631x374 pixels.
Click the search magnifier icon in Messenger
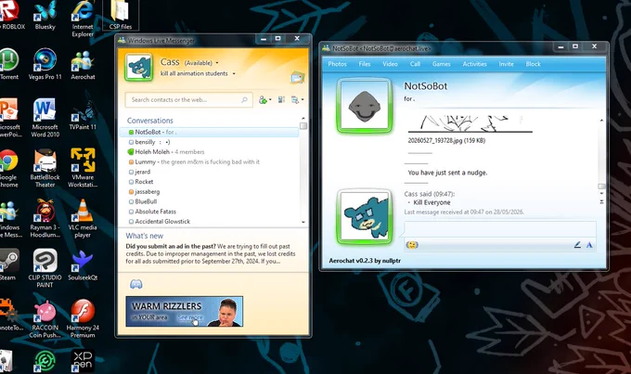pyautogui.click(x=244, y=100)
